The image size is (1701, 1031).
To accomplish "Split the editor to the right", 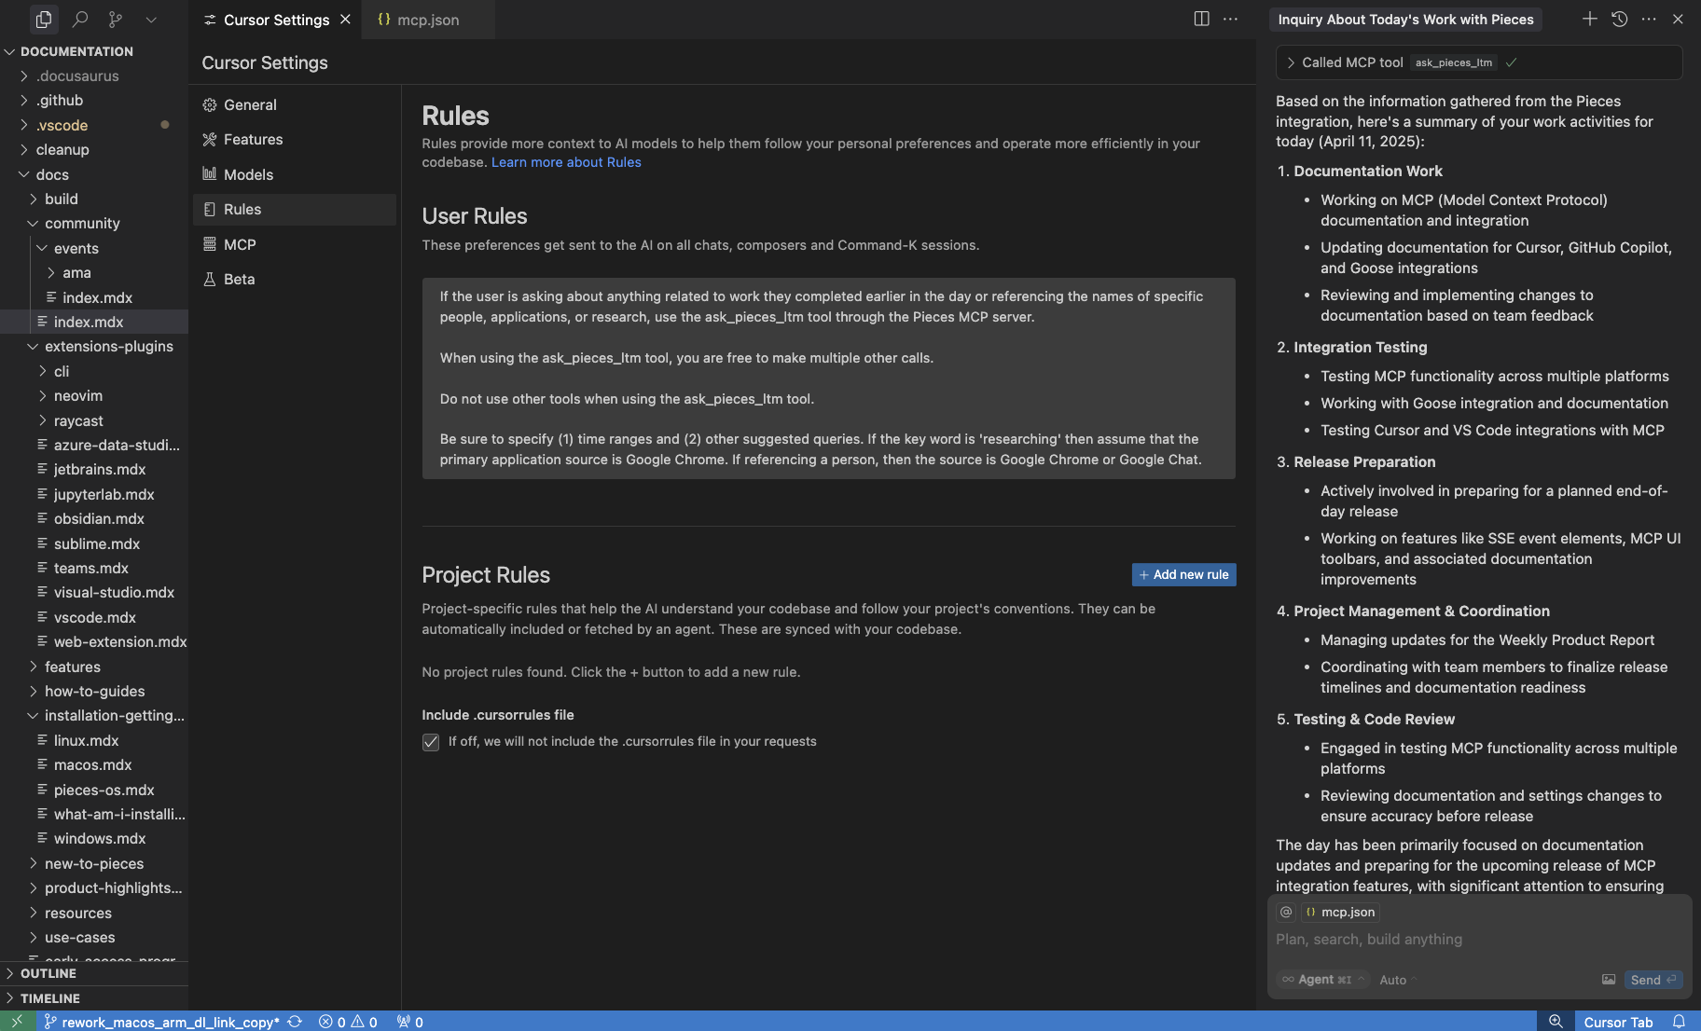I will pos(1202,19).
